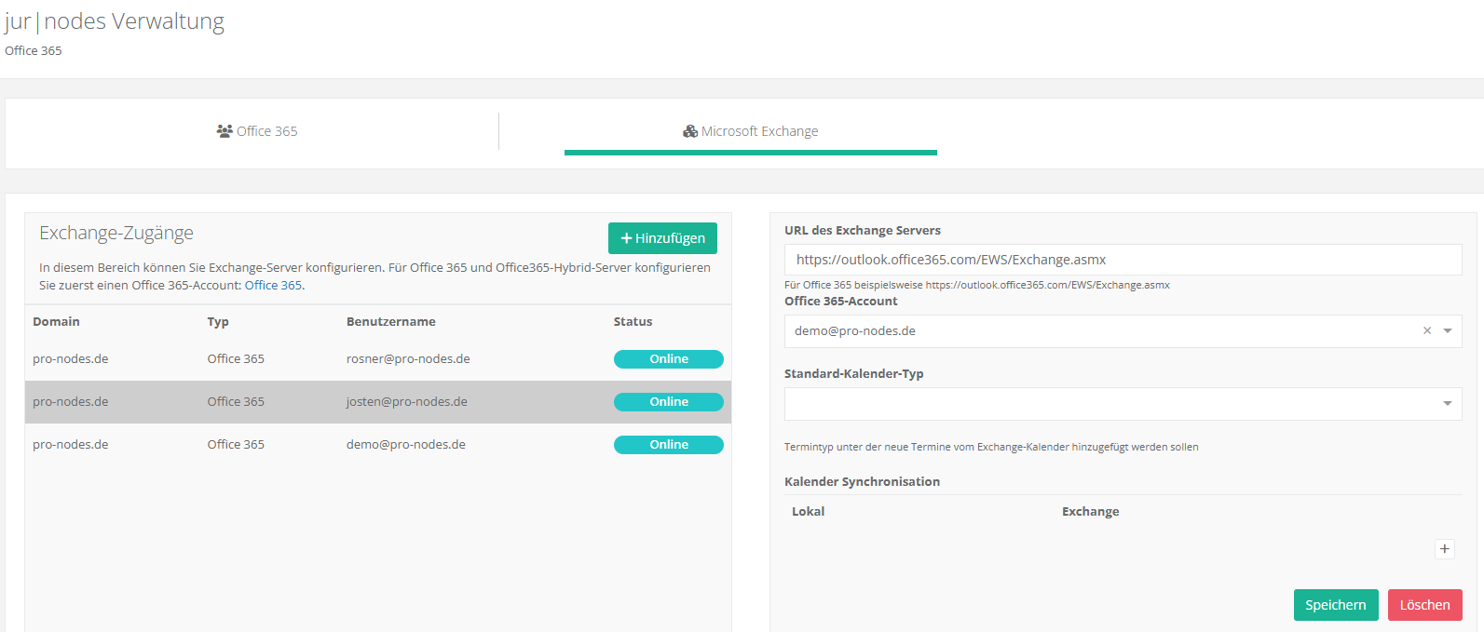Click the Benutzername column header
Image resolution: width=1484 pixels, height=632 pixels.
point(390,322)
